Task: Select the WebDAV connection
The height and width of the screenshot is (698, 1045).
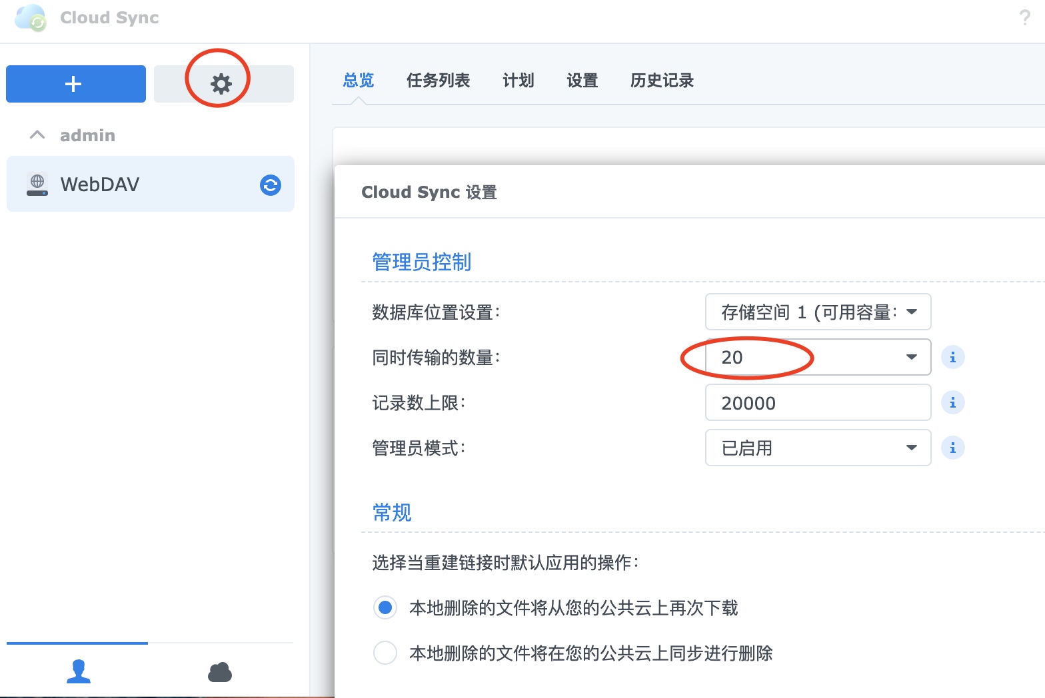Action: pos(150,184)
